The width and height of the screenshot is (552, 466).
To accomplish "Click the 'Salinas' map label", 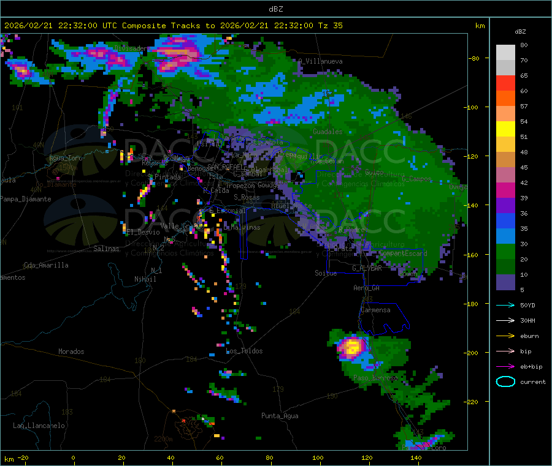I will click(x=106, y=249).
